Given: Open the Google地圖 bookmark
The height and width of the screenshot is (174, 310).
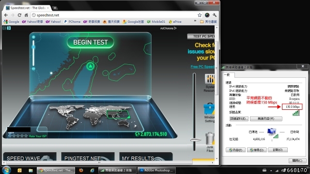Looking at the screenshot, I should [133, 22].
